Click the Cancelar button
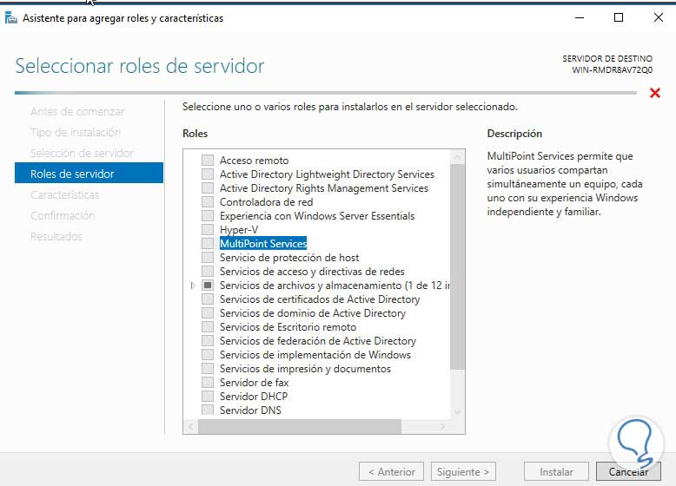Viewport: 676px width, 486px height. point(628,472)
